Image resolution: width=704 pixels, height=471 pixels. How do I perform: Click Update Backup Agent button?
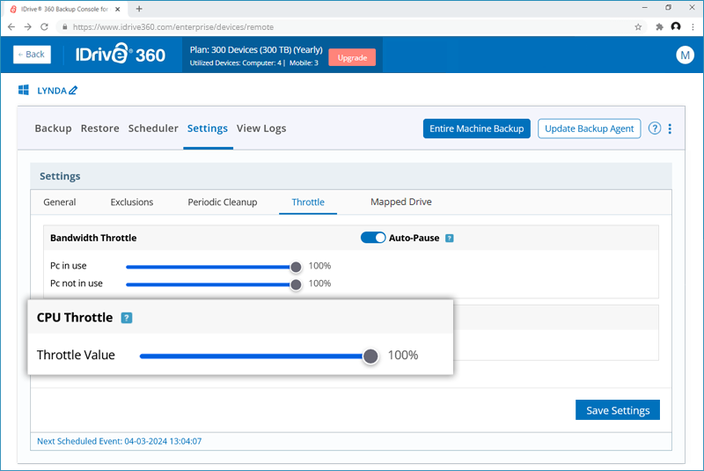point(589,129)
